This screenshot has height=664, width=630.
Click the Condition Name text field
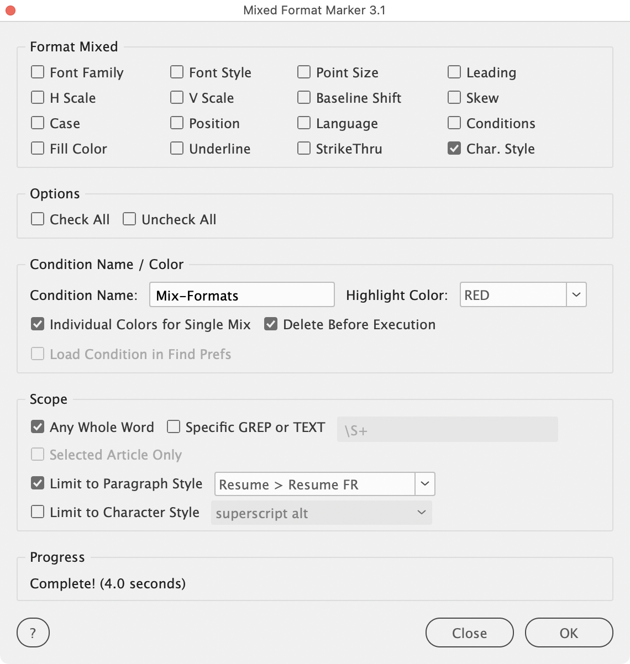[242, 295]
